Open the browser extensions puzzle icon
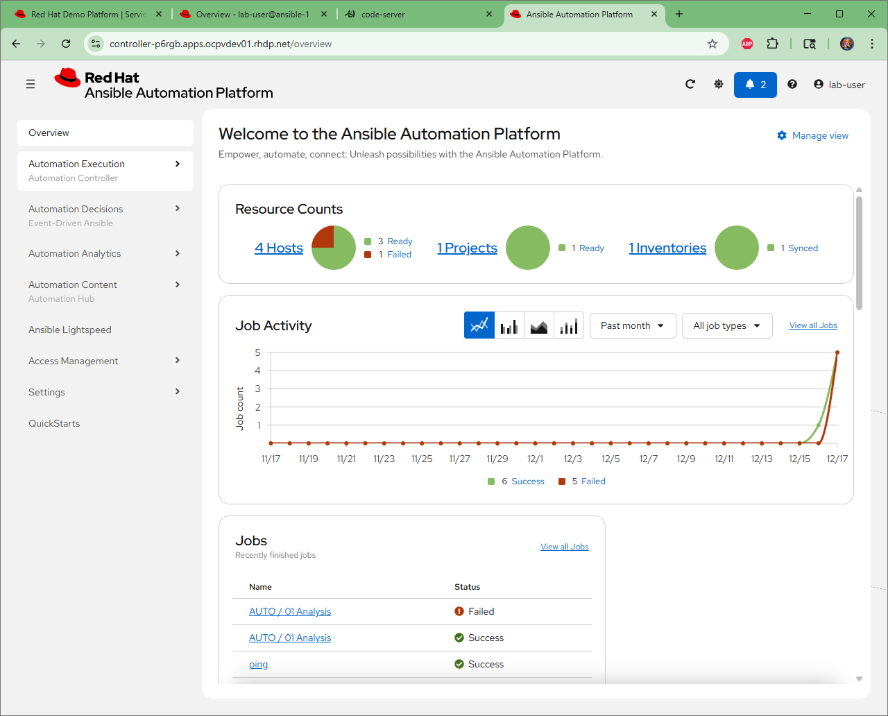Image resolution: width=888 pixels, height=716 pixels. click(x=772, y=44)
